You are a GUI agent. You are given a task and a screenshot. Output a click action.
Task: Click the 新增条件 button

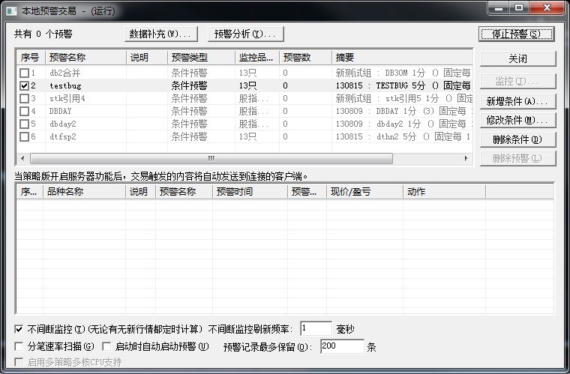(x=517, y=101)
